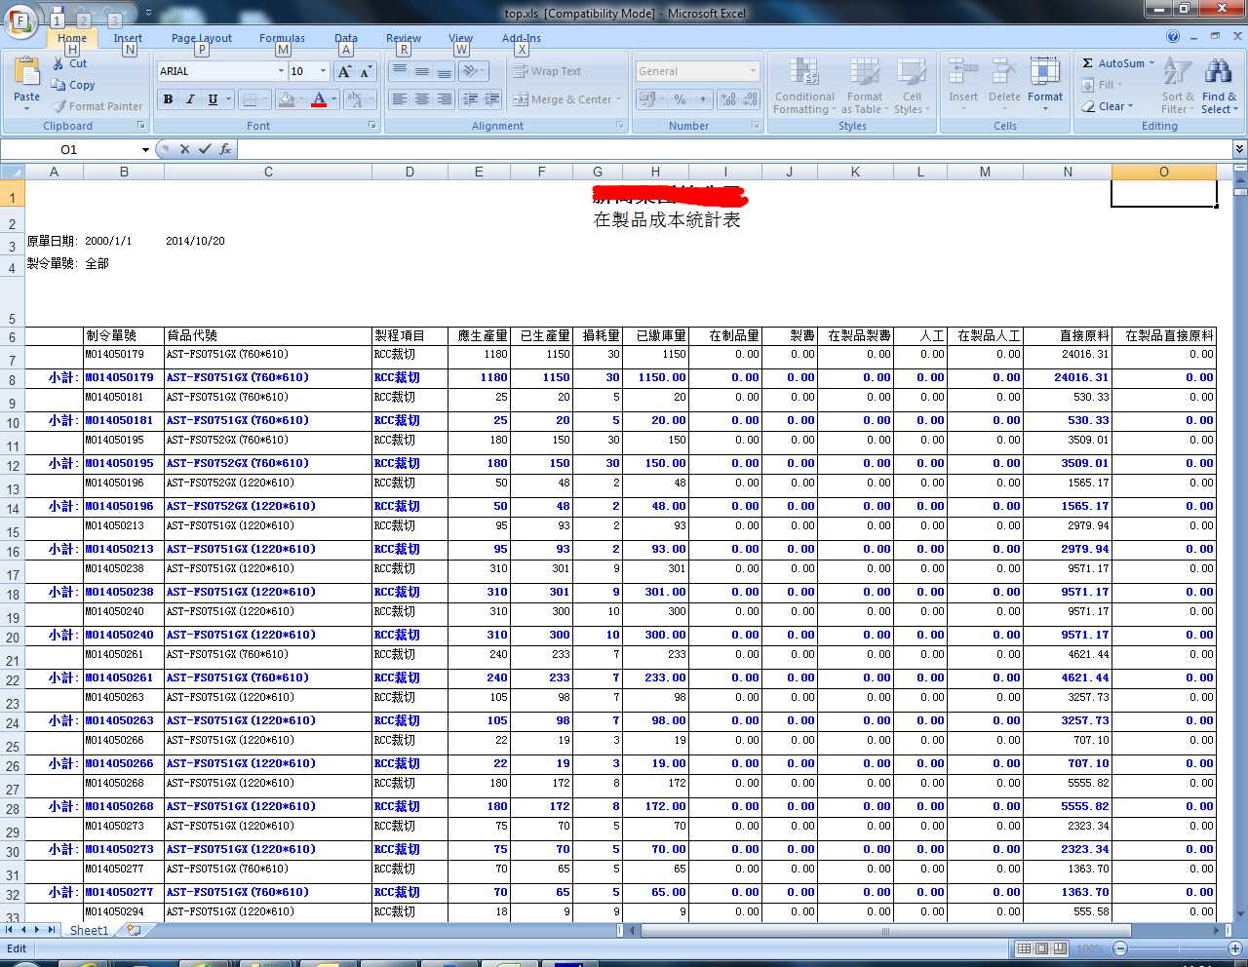The height and width of the screenshot is (967, 1248).
Task: Center text horizontally
Action: pyautogui.click(x=422, y=99)
